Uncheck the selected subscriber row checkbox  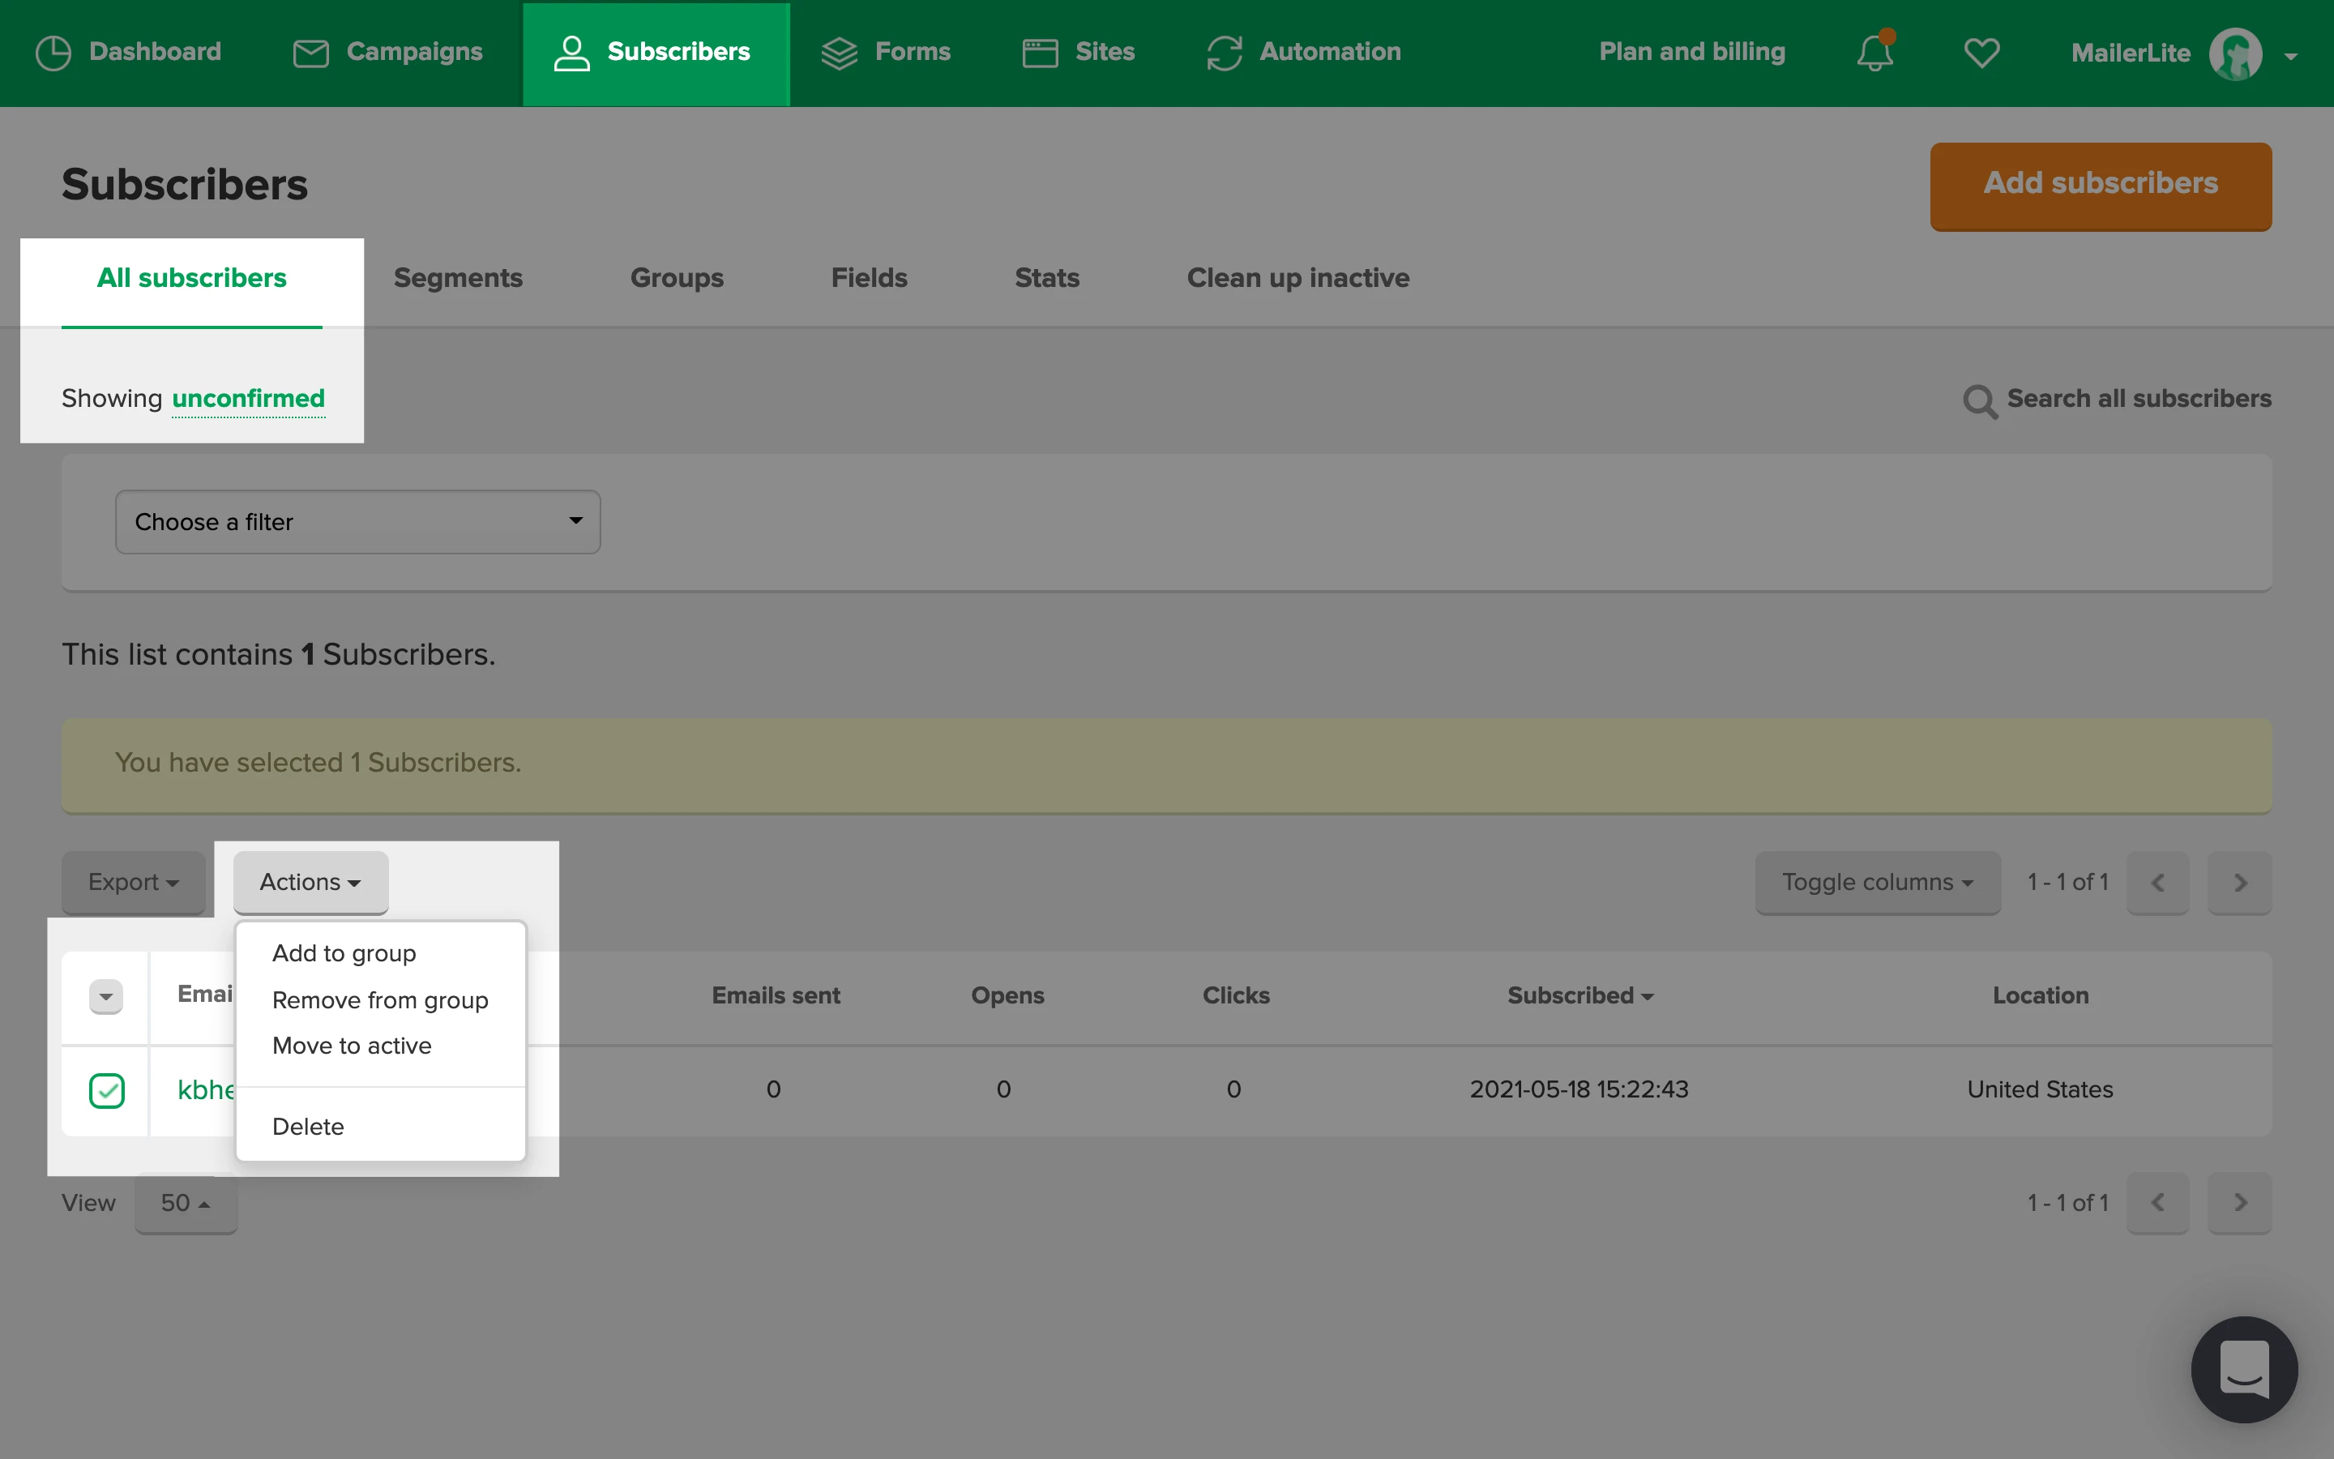point(106,1090)
